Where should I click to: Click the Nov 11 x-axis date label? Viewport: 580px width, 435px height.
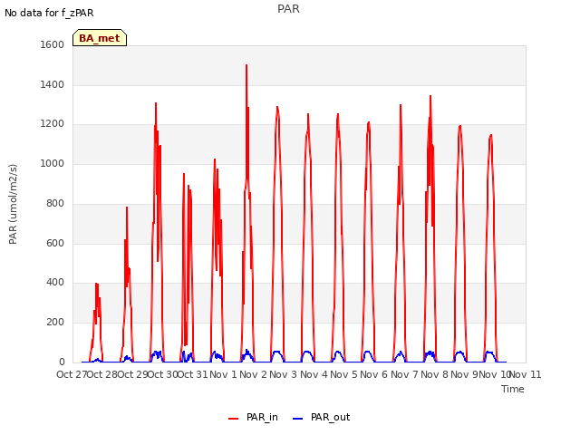point(526,374)
